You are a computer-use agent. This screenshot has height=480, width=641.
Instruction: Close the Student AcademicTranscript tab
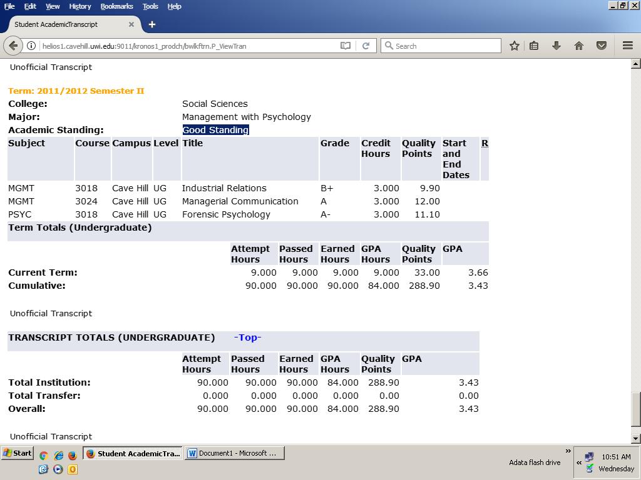click(131, 24)
